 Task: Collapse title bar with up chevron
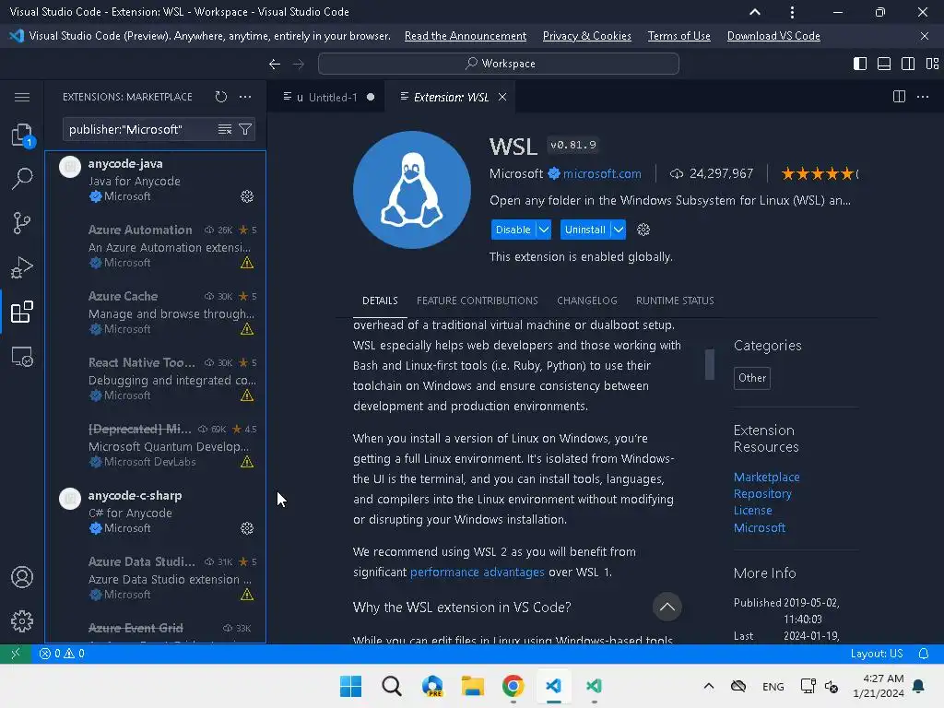pos(754,12)
